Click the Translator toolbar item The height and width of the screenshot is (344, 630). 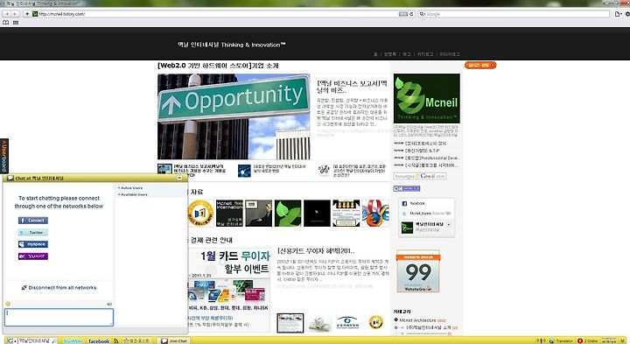(x=561, y=340)
